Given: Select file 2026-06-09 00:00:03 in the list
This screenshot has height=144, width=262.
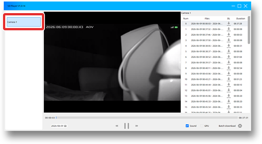Looking at the screenshot, I should click(x=207, y=24).
